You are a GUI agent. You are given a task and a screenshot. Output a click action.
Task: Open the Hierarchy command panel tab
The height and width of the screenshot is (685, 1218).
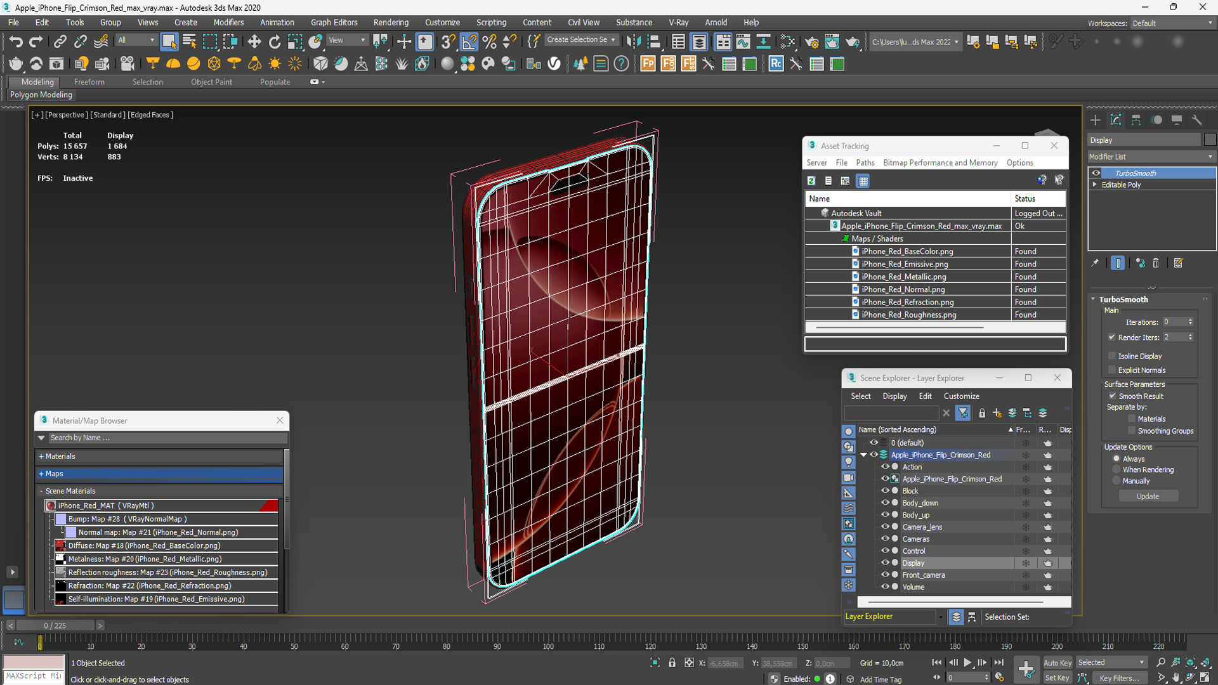point(1136,120)
